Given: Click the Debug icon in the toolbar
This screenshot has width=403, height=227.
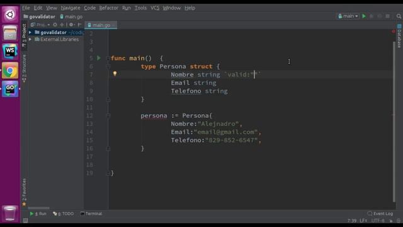Looking at the screenshot, I should pos(372,16).
